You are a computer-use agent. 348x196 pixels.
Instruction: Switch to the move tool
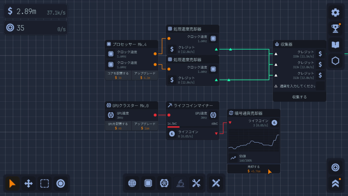click(28, 184)
